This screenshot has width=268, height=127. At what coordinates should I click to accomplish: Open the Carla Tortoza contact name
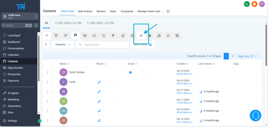pyautogui.click(x=77, y=72)
